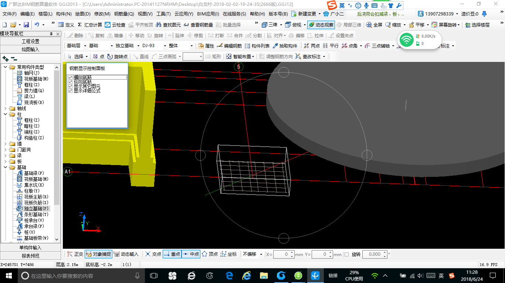This screenshot has width=505, height=283.
Task: Click the 工程设置 navigation button
Action: [31, 41]
